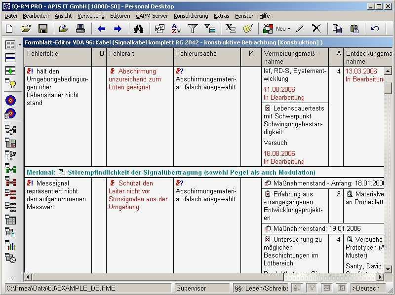Click the undo arrow icon
Image resolution: width=395 pixels, height=295 pixels.
tap(375, 29)
